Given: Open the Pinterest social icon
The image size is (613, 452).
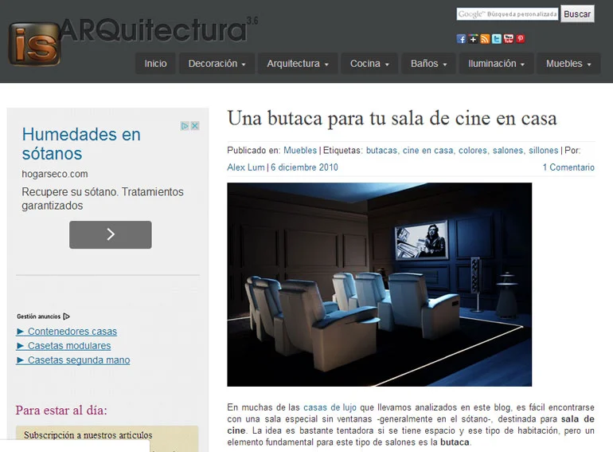Looking at the screenshot, I should (521, 39).
